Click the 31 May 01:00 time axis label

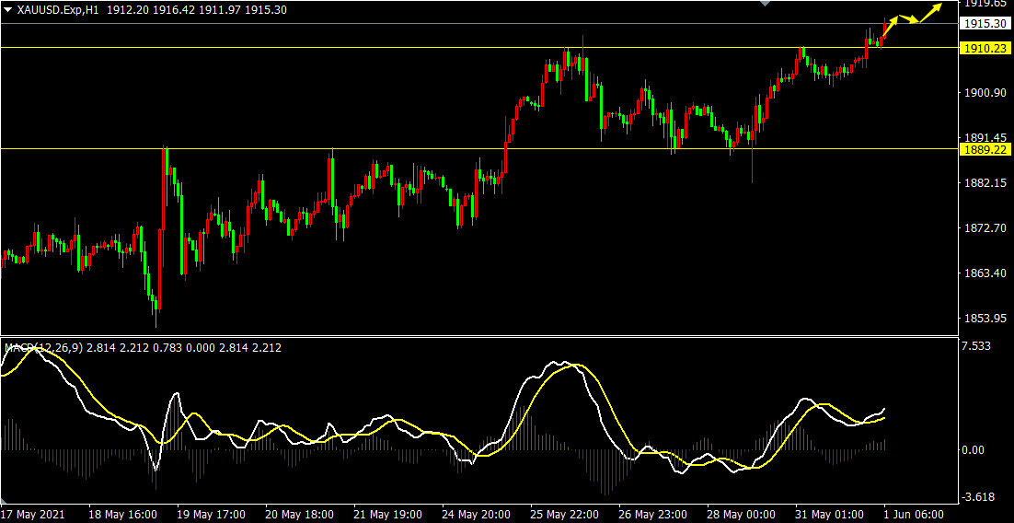[828, 514]
